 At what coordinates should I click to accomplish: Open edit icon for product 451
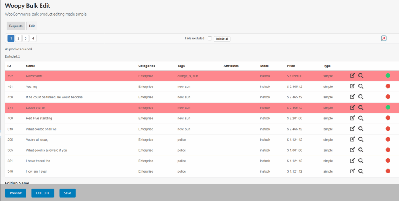coord(352,86)
